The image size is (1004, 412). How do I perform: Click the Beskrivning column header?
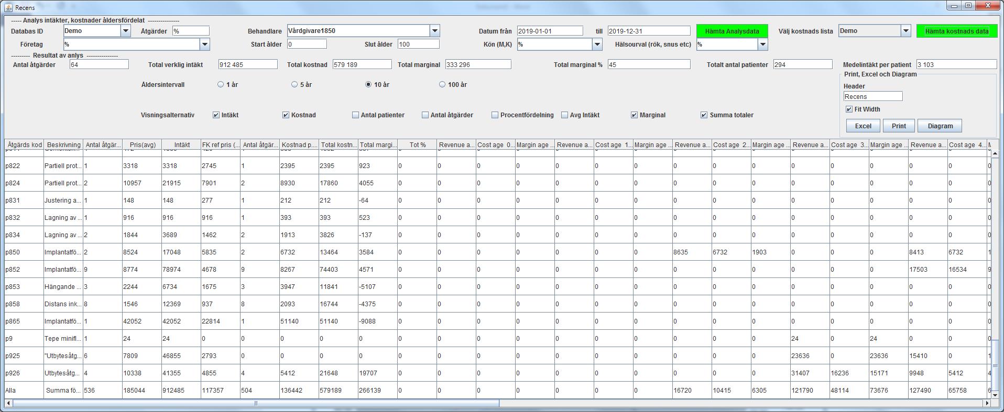point(63,145)
